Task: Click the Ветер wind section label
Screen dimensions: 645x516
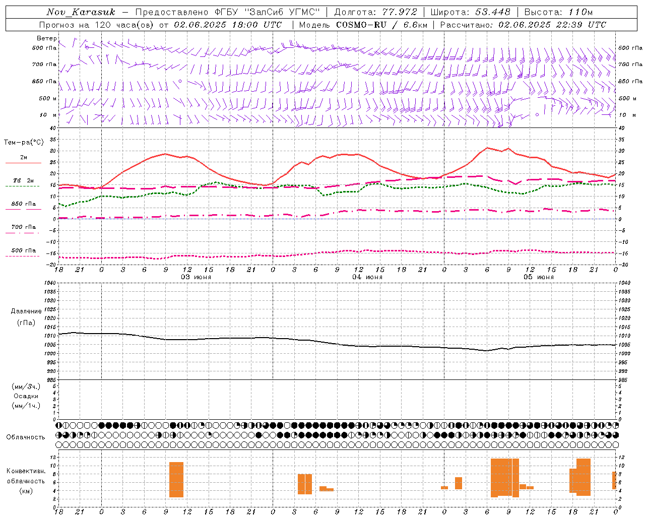Action: [x=47, y=38]
